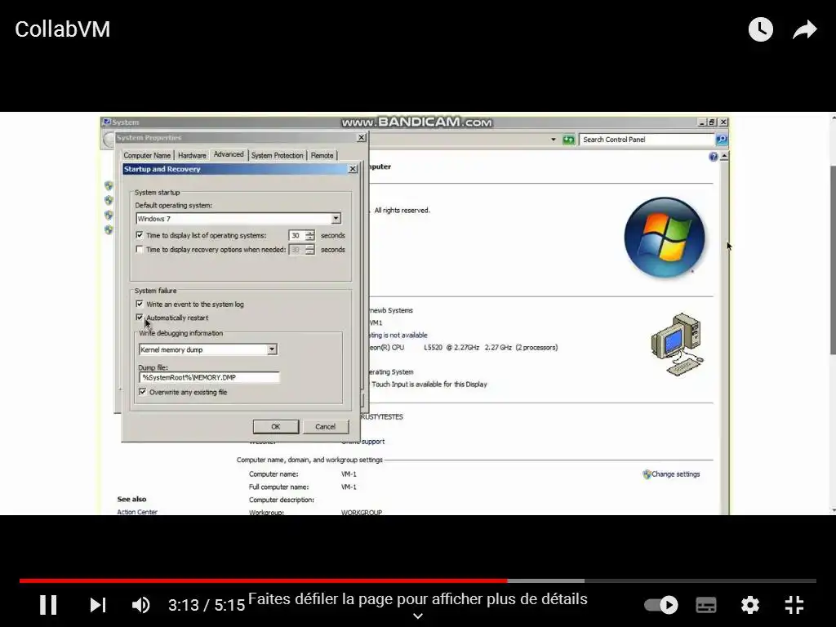Pause the video playback
This screenshot has height=627, width=836.
[48, 605]
